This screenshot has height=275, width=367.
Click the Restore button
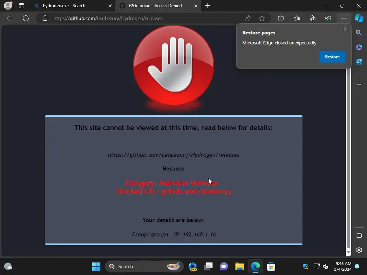coord(332,57)
